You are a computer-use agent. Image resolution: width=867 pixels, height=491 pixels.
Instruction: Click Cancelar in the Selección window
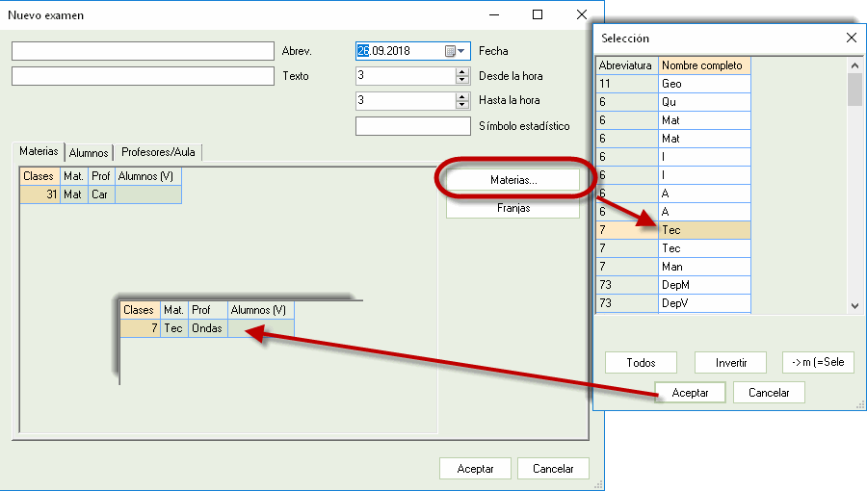[769, 393]
